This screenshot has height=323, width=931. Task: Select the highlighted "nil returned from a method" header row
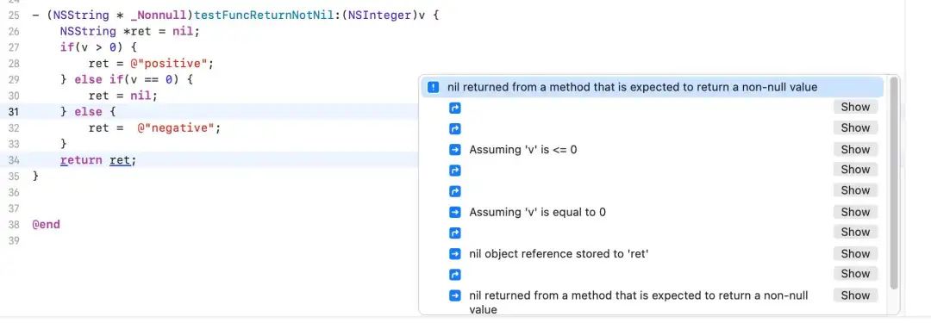pyautogui.click(x=653, y=87)
